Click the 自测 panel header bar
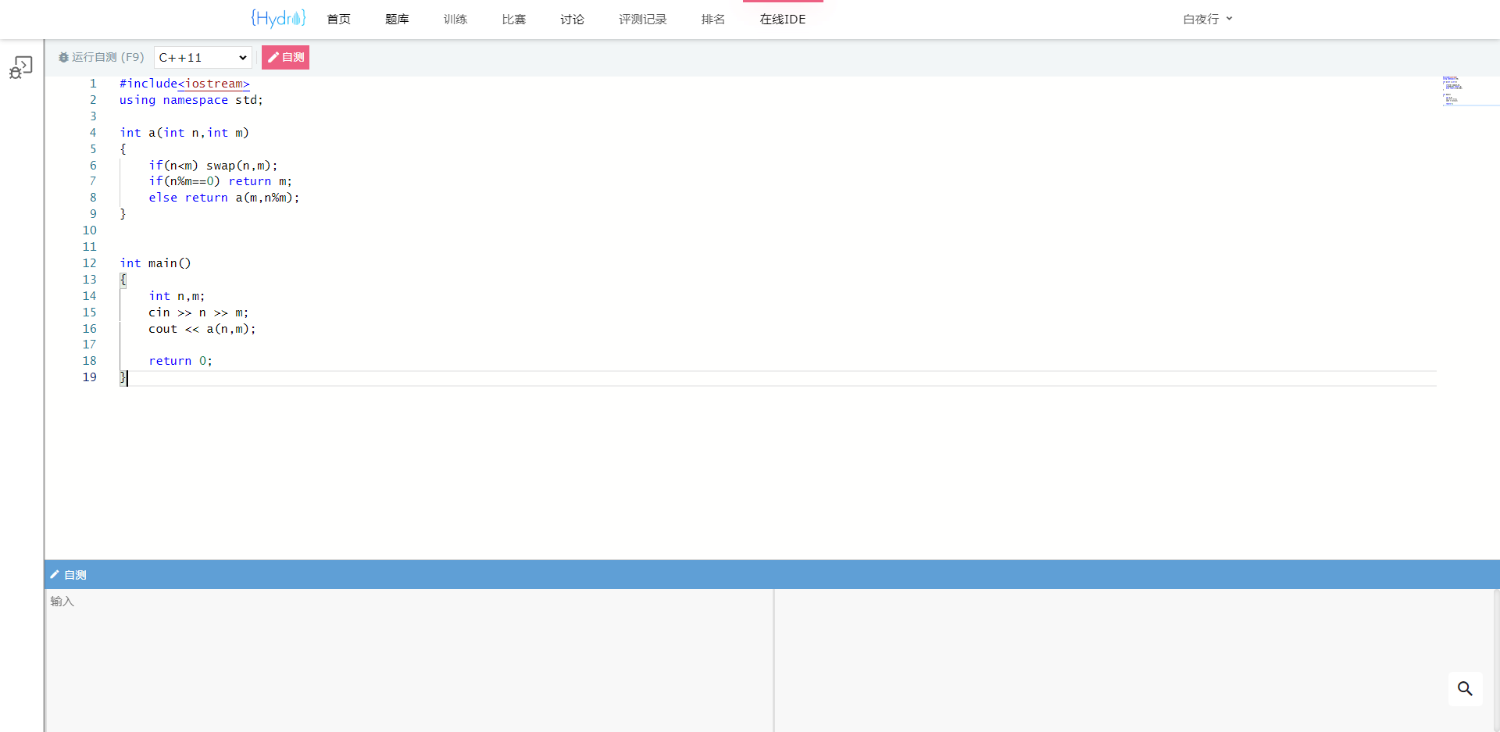The width and height of the screenshot is (1500, 732). pos(772,574)
